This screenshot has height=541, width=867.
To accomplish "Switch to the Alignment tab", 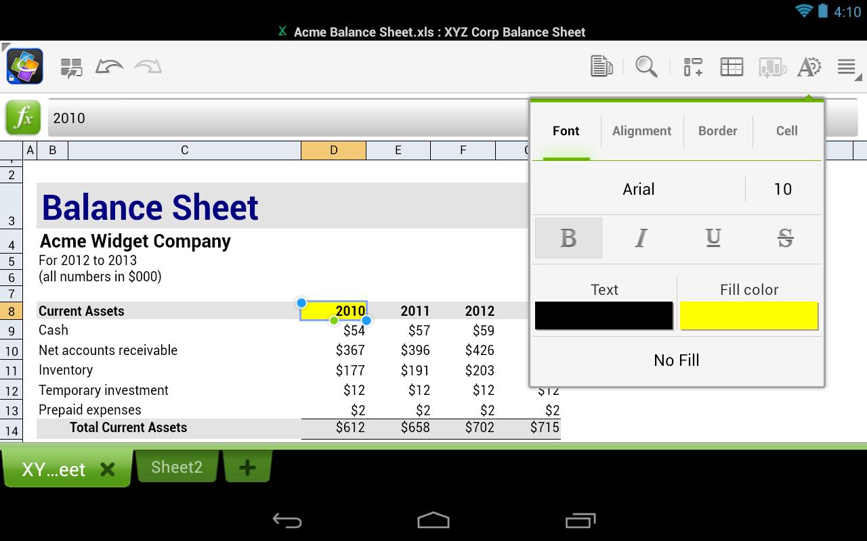I will click(642, 131).
